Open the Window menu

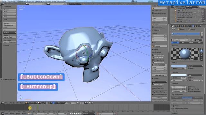coord(17,4)
